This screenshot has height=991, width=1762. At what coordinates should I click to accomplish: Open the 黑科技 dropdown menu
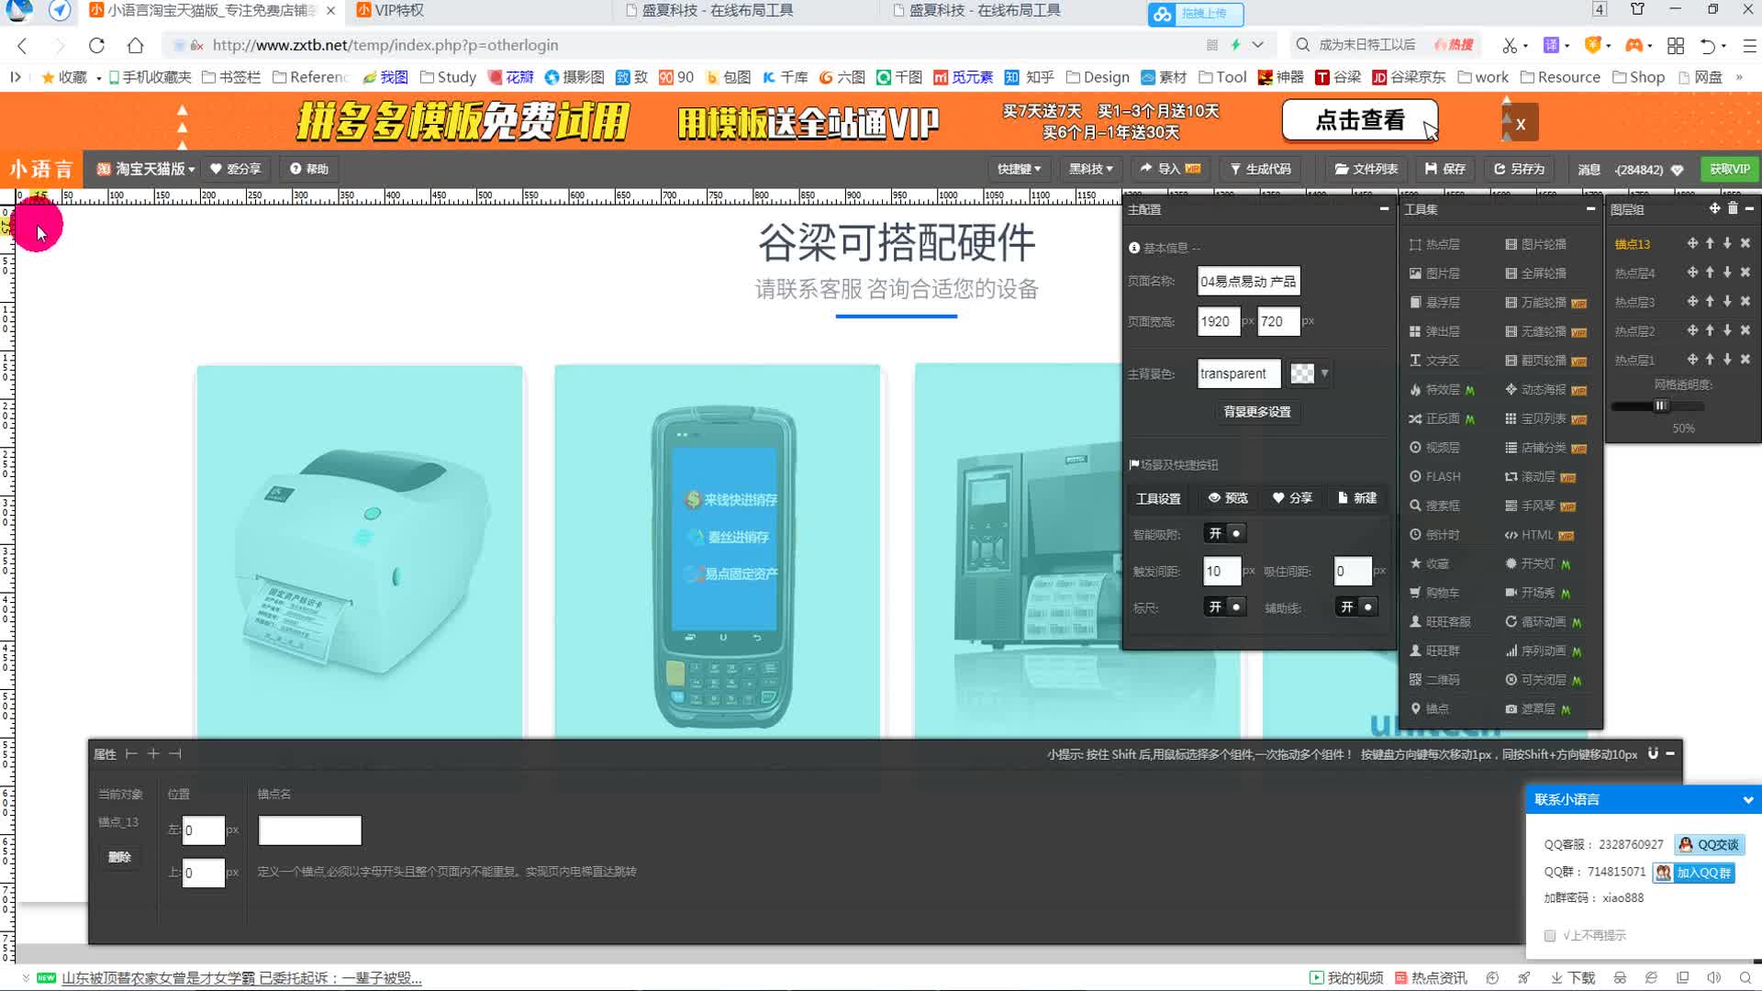(1090, 169)
